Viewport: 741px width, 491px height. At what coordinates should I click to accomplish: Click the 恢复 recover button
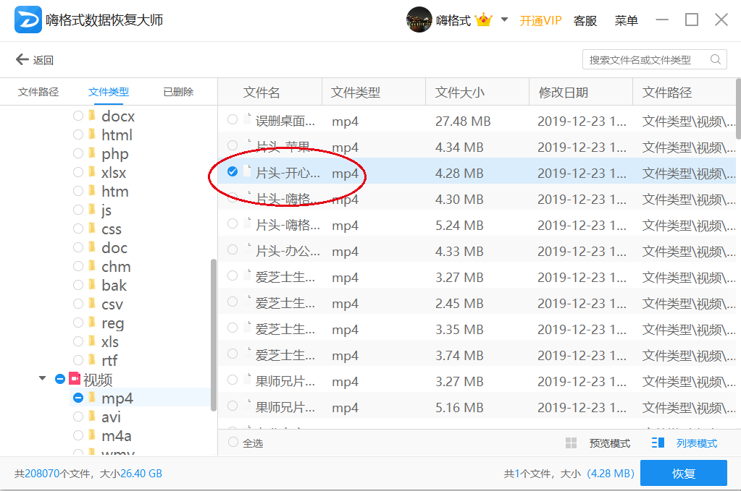(x=683, y=473)
